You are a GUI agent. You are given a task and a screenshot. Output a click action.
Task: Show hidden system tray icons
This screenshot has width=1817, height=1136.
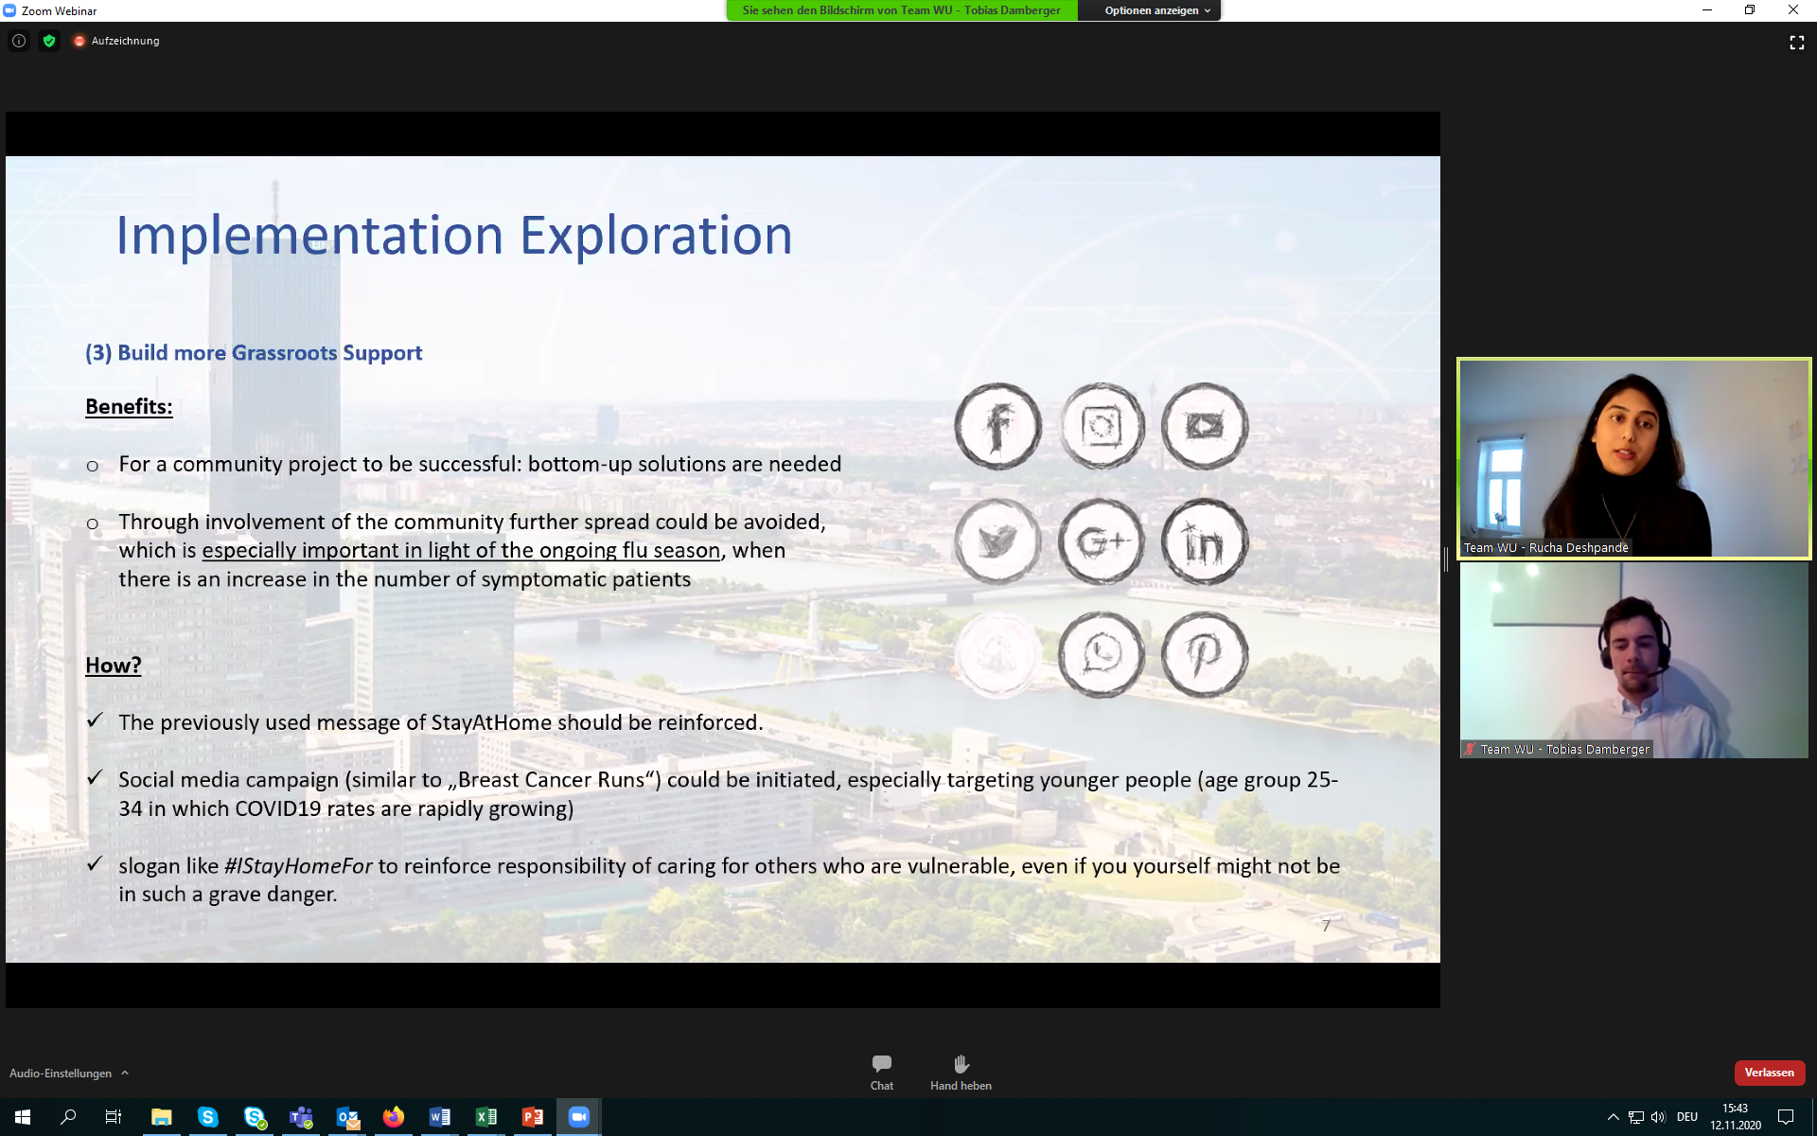coord(1613,1117)
